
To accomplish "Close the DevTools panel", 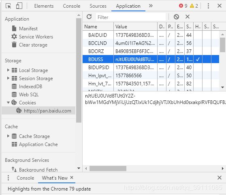I will pos(220,6).
